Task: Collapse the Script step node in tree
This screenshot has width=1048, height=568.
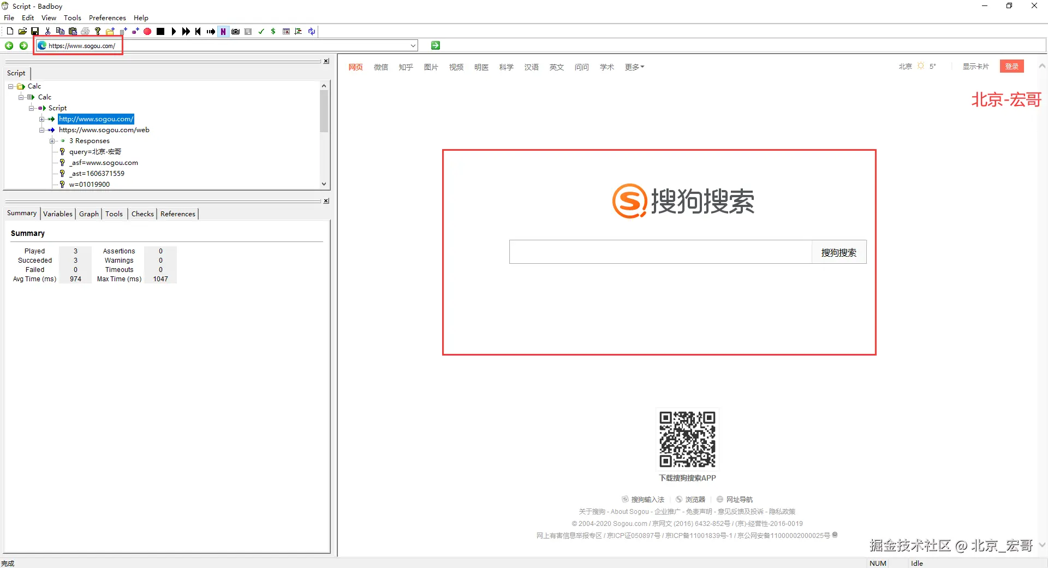Action: 32,108
